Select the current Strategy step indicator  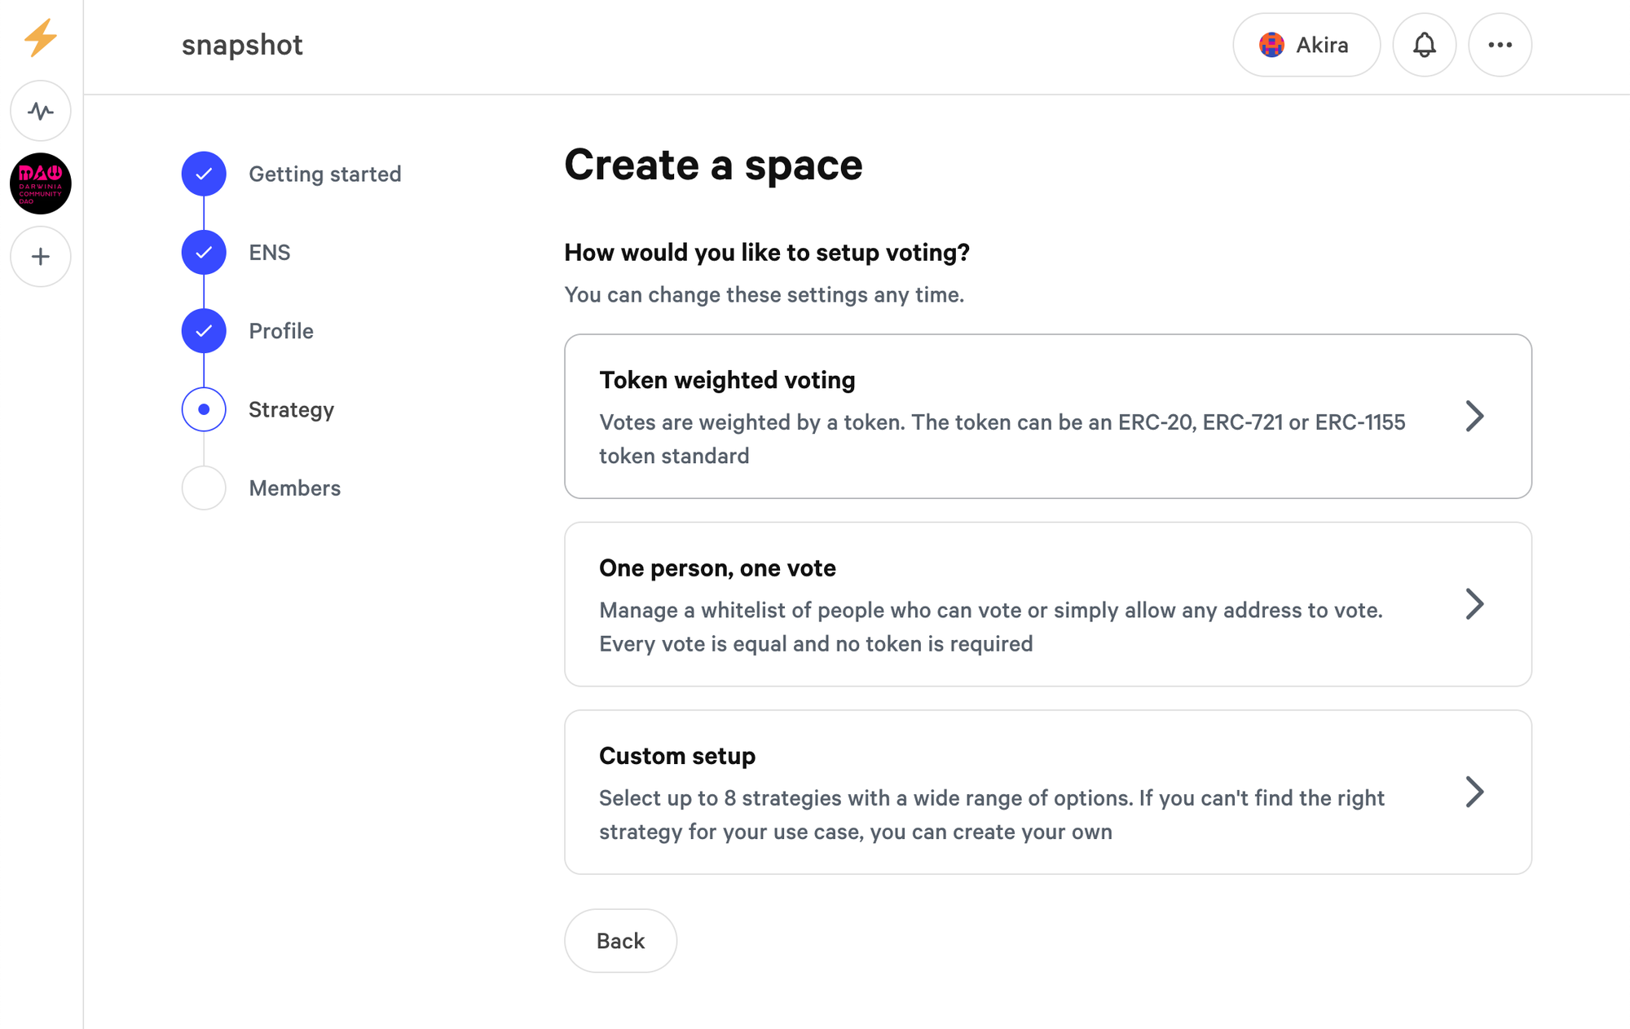204,409
